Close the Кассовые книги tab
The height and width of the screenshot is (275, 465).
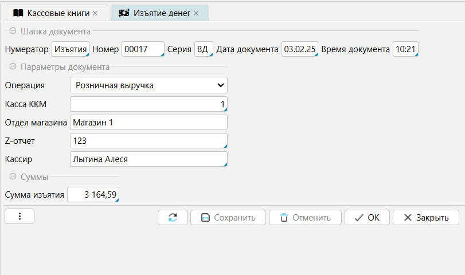[95, 13]
